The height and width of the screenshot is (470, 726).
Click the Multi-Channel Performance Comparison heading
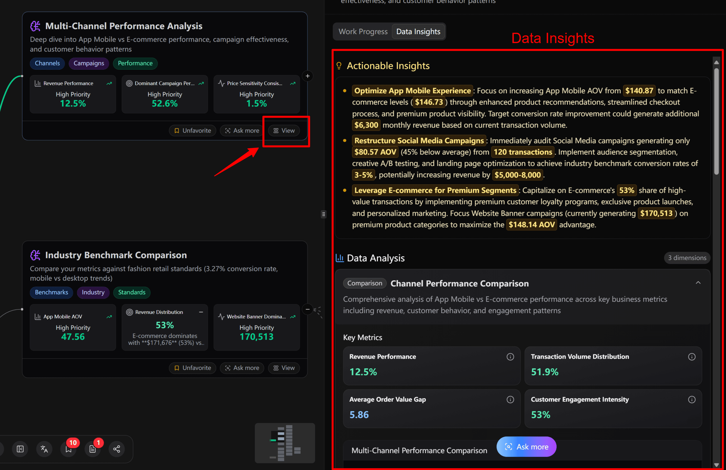[419, 450]
